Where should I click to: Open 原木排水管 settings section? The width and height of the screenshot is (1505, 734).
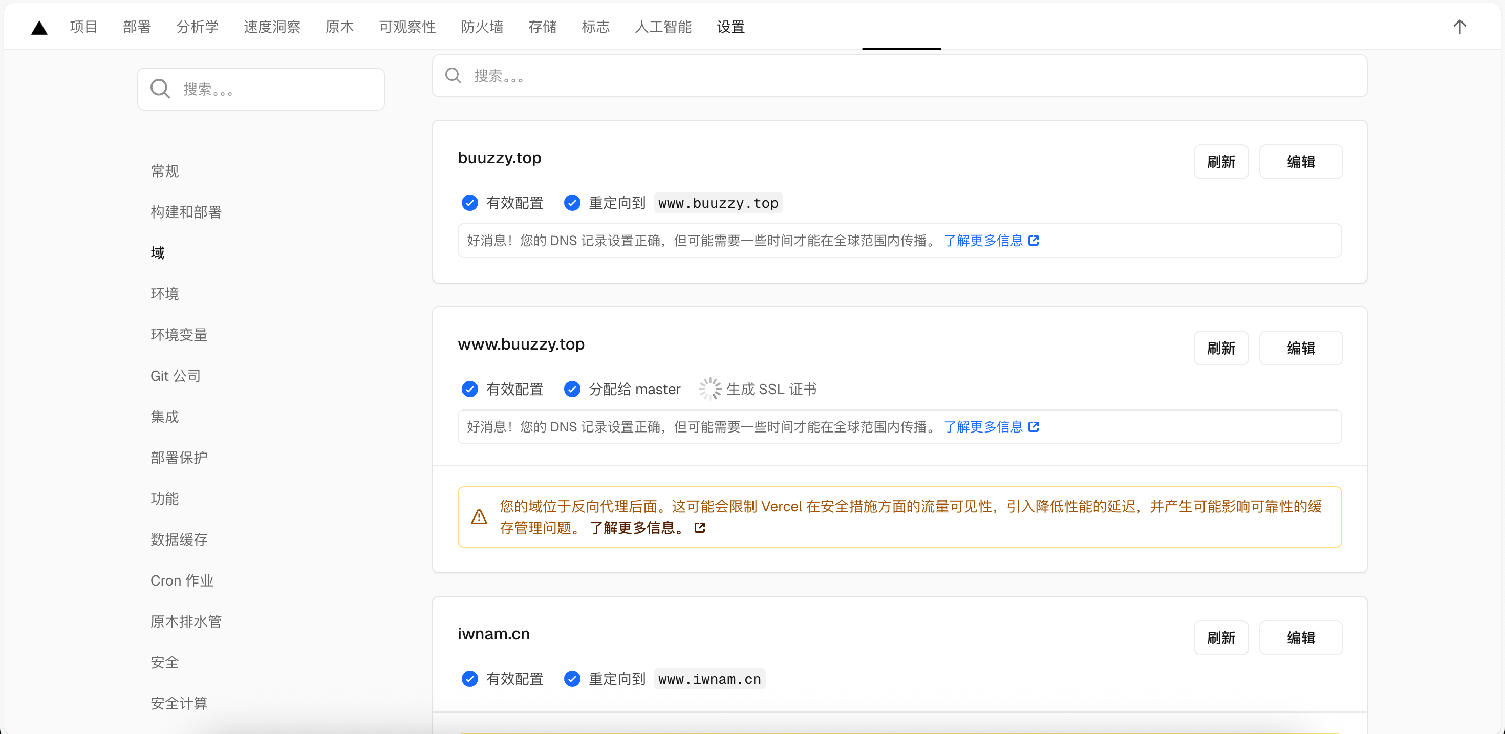click(x=186, y=622)
